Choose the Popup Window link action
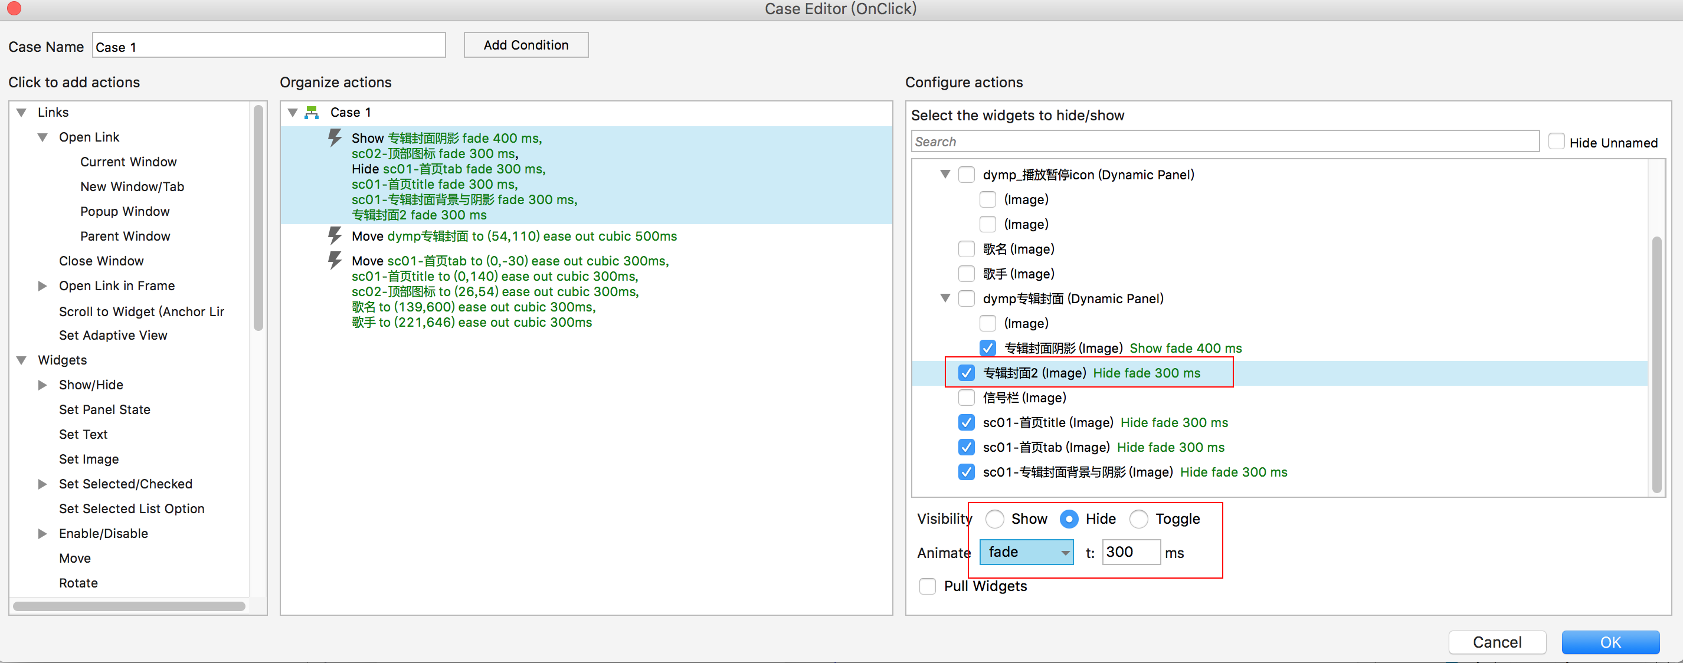Screen dimensions: 1683x663 point(125,211)
